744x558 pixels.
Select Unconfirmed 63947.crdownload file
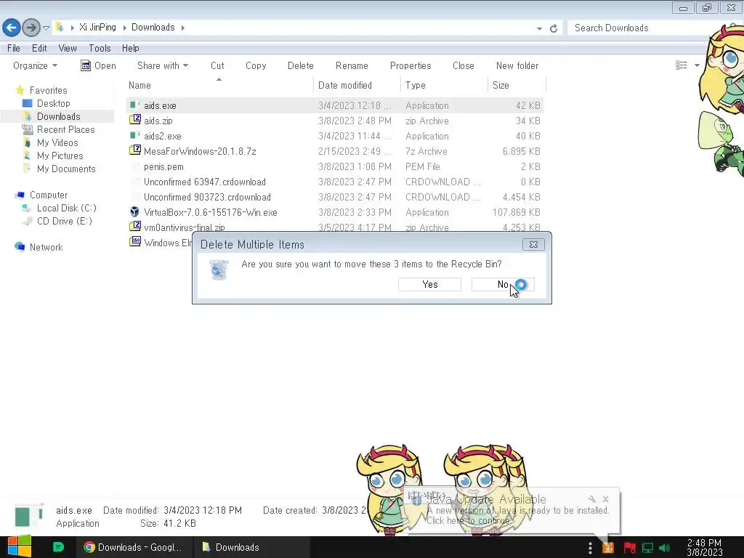tap(204, 182)
